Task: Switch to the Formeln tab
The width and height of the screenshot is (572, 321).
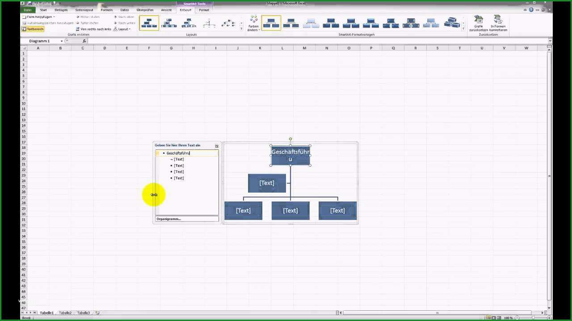Action: coord(107,10)
